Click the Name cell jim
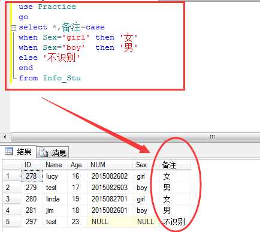 55,210
